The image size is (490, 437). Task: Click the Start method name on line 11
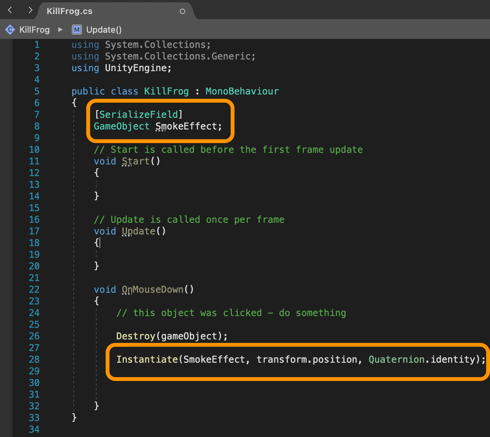(136, 161)
